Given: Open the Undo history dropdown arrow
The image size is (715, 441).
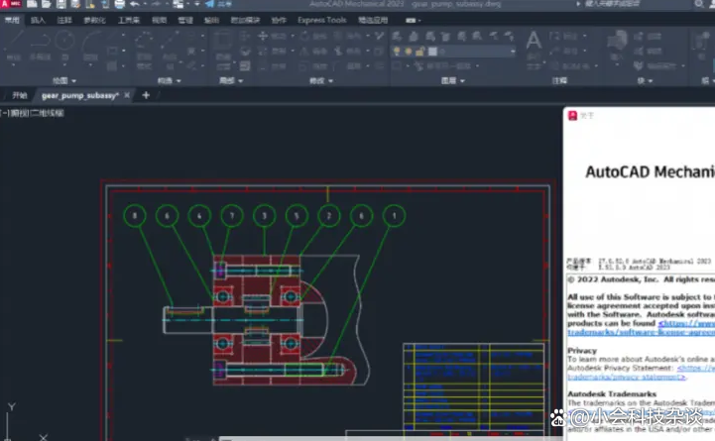Looking at the screenshot, I should tap(145, 4).
